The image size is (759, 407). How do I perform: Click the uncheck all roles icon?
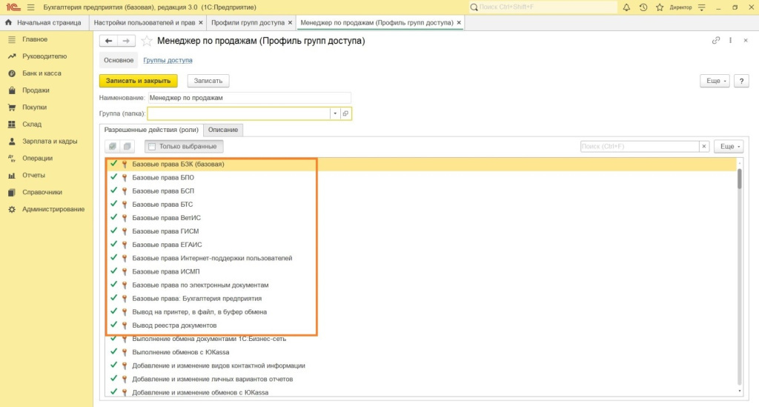tap(127, 147)
